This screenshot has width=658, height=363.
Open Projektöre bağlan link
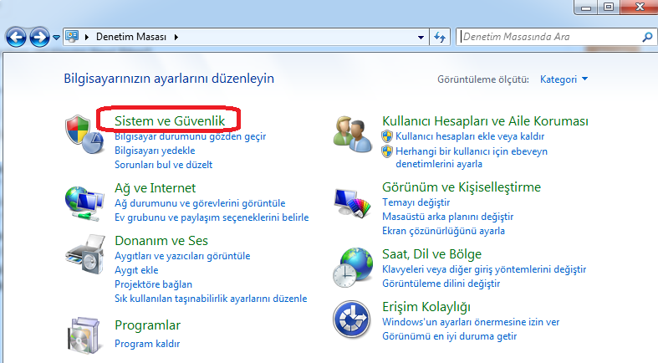click(x=153, y=284)
